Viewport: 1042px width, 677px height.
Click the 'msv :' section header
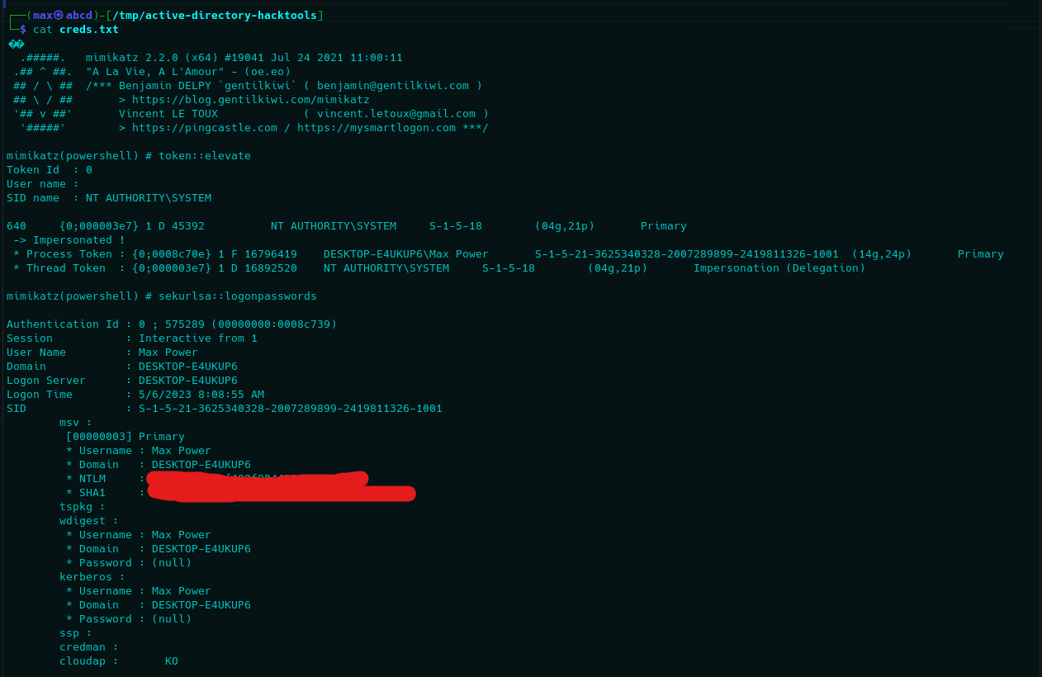pos(76,423)
